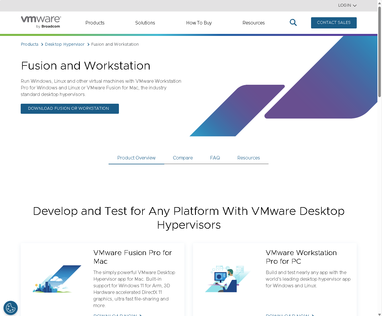Screen dimensions: 382x316
Task: Open the FAQ tab
Action: coord(215,158)
